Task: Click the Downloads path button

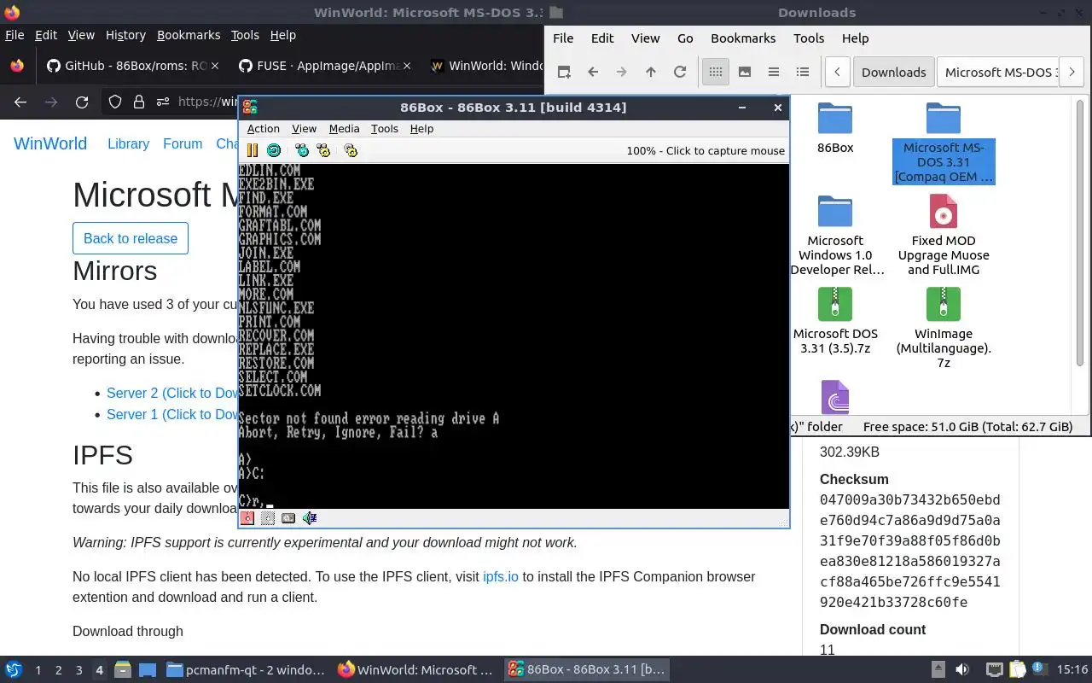Action: point(893,72)
